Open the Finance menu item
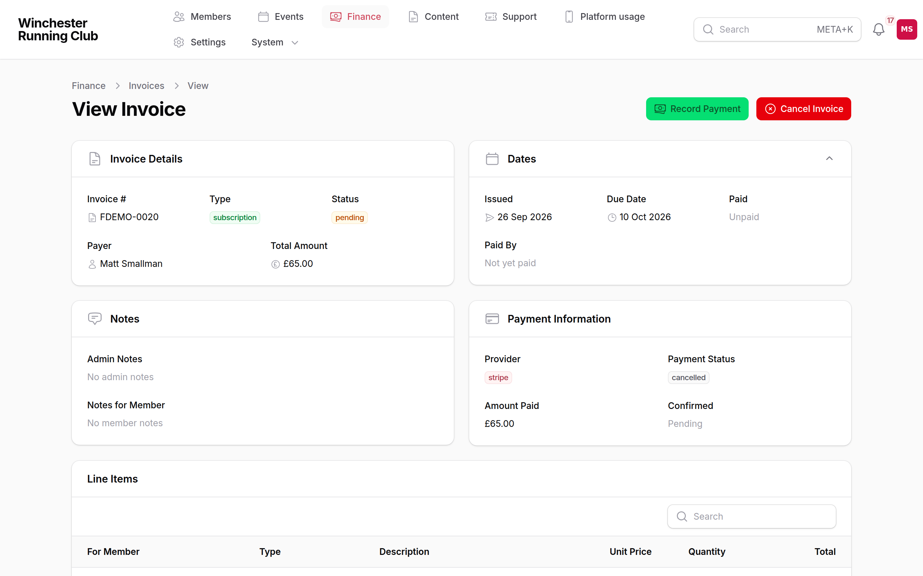Screen dimensions: 923x576 (355, 17)
